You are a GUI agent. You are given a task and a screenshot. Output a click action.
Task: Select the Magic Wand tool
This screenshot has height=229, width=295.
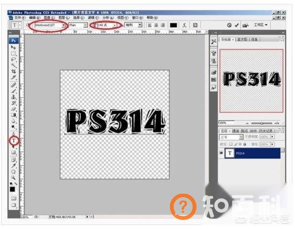pyautogui.click(x=14, y=65)
